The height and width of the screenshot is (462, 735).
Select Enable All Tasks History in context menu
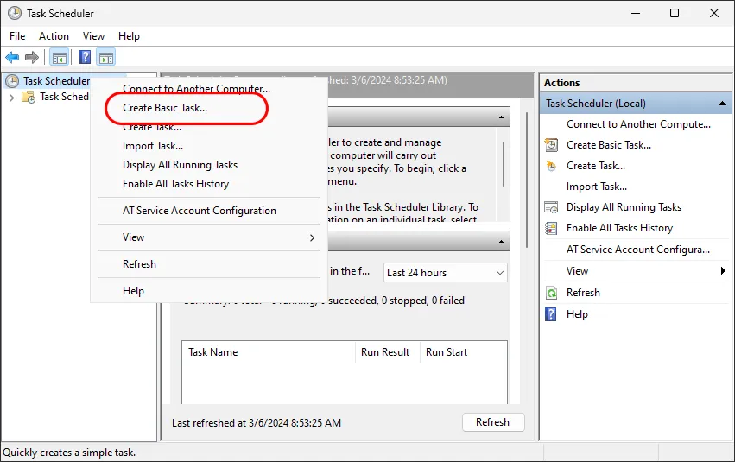(x=209, y=184)
